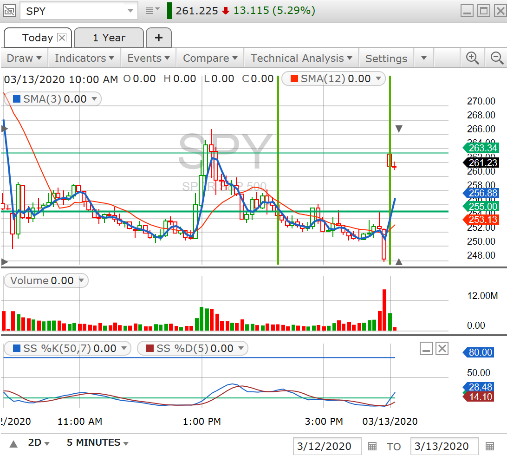Click the zoom out magnifier icon

tap(497, 58)
